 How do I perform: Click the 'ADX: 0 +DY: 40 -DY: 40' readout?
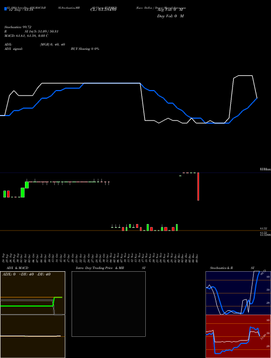tap(26, 274)
